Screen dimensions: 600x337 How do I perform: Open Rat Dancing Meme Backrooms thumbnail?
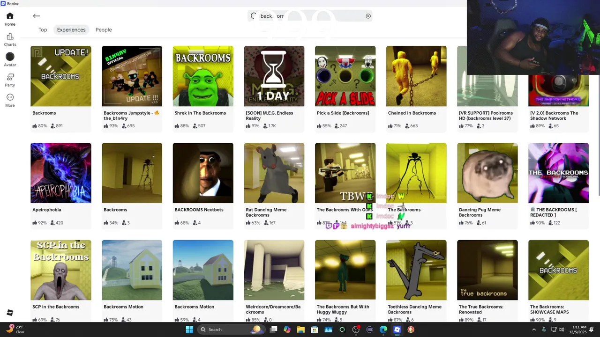[274, 173]
